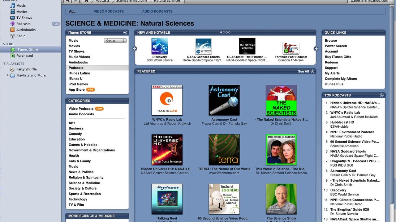
Task: Open Music in the Library sidebar
Action: coord(21,6)
